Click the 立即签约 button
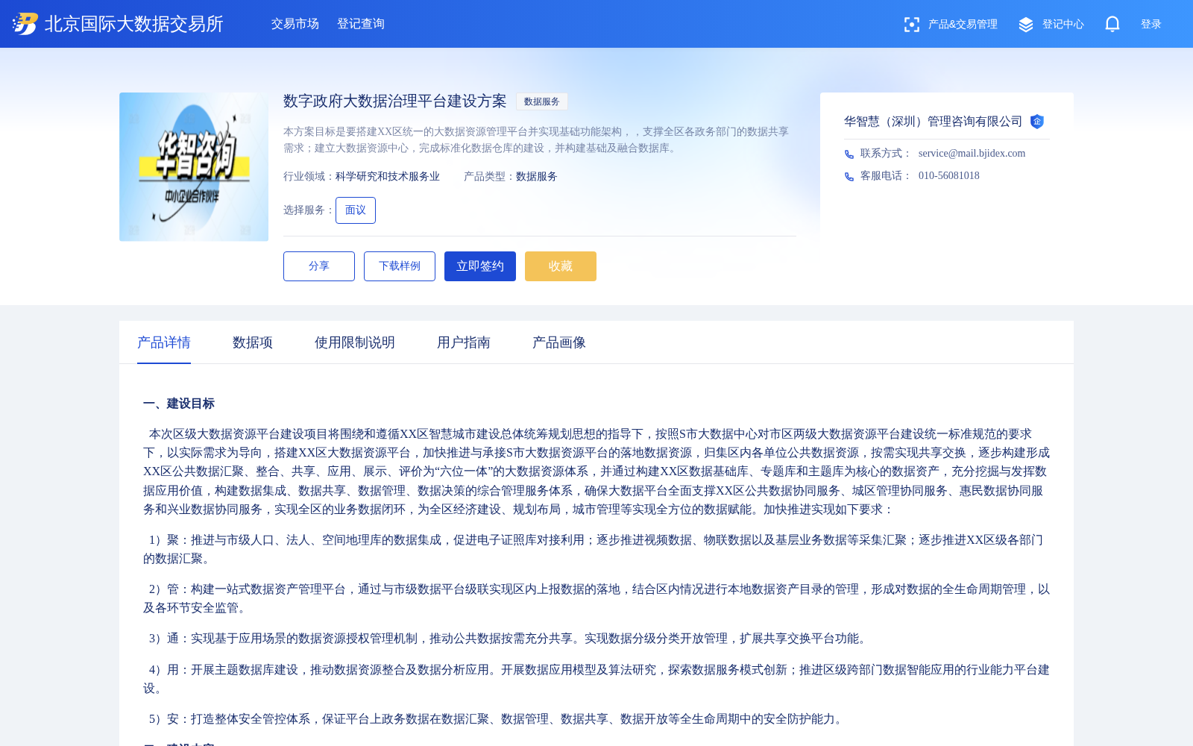The height and width of the screenshot is (746, 1193). (480, 266)
